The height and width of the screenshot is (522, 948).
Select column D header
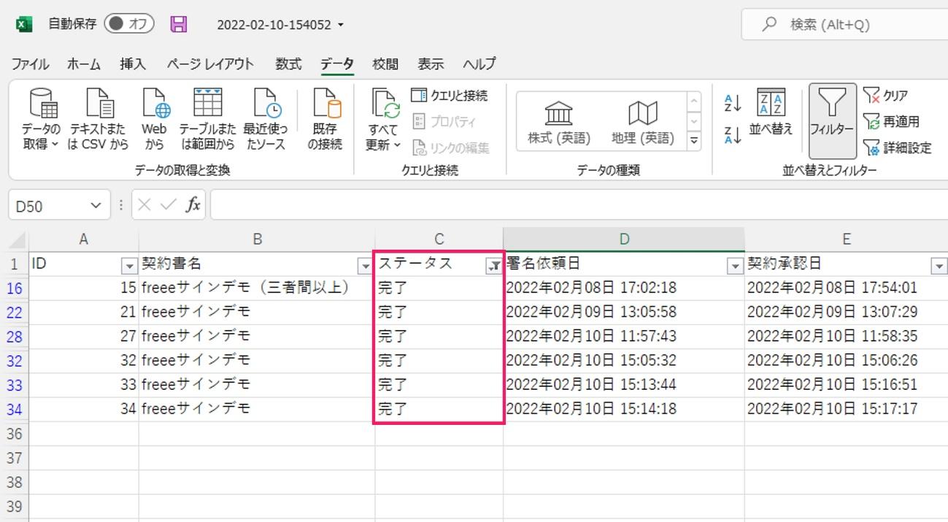(624, 239)
